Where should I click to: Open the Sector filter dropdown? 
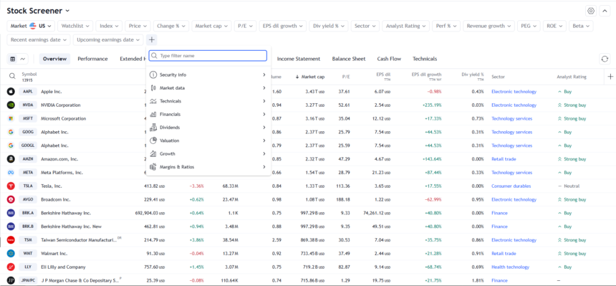pos(365,26)
